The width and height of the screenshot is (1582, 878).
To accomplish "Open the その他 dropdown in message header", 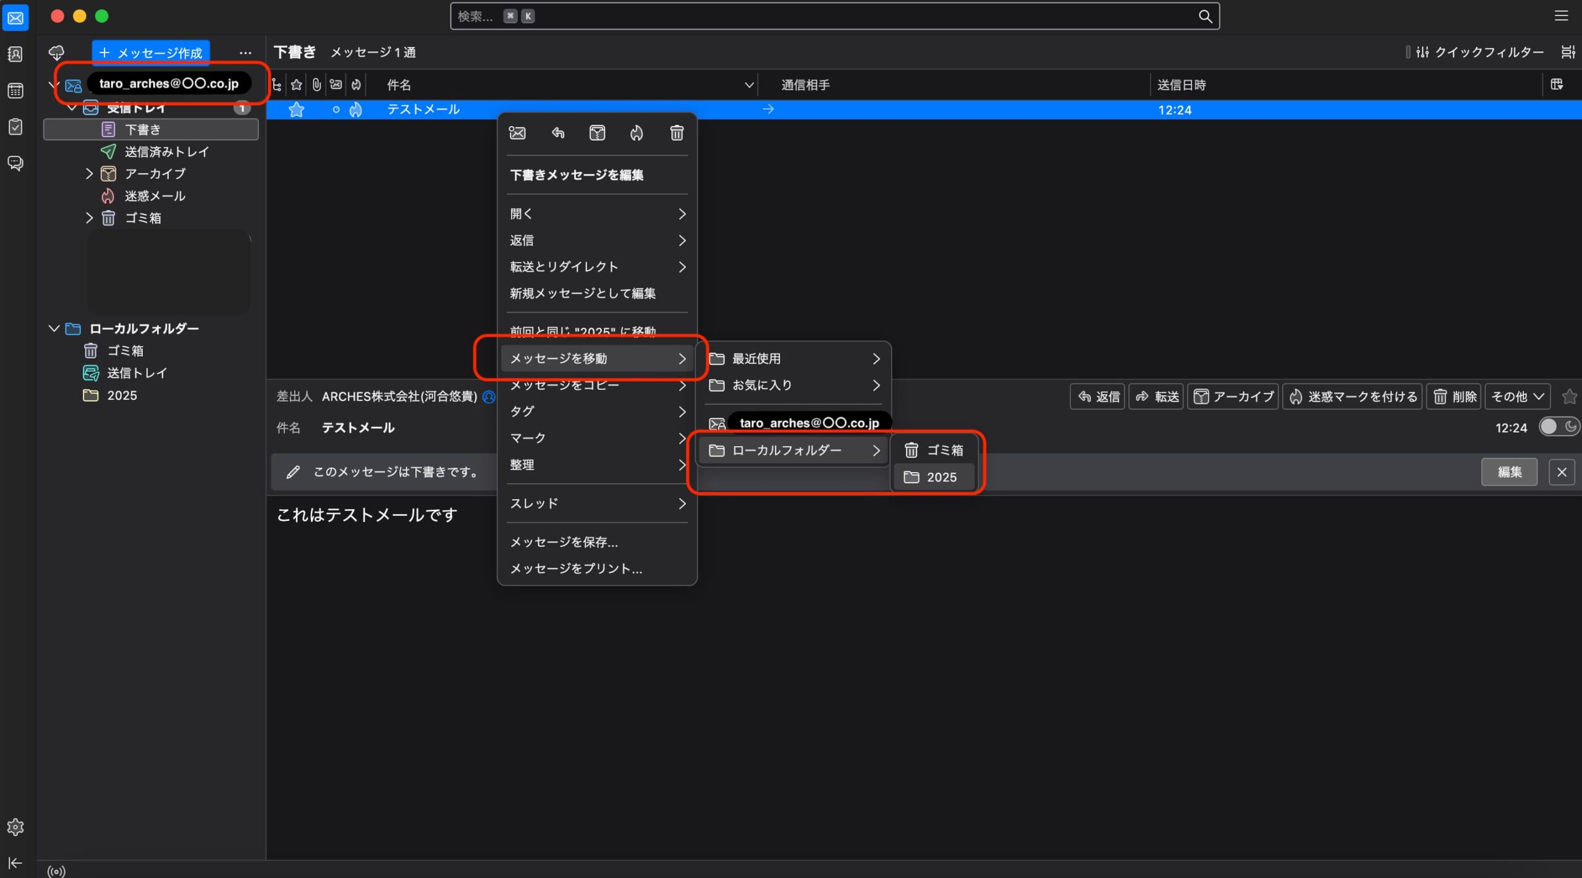I will [x=1517, y=397].
